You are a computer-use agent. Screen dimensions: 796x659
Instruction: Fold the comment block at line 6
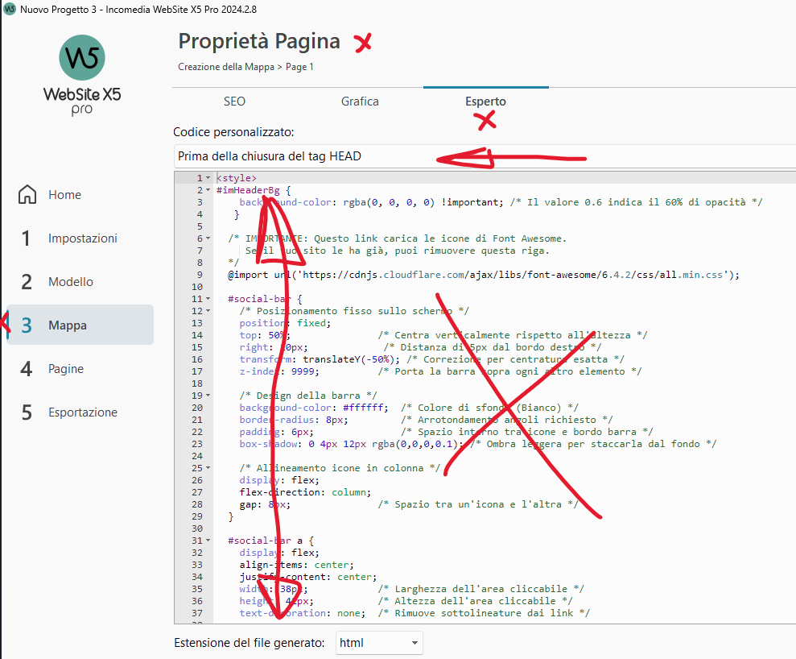pyautogui.click(x=208, y=238)
